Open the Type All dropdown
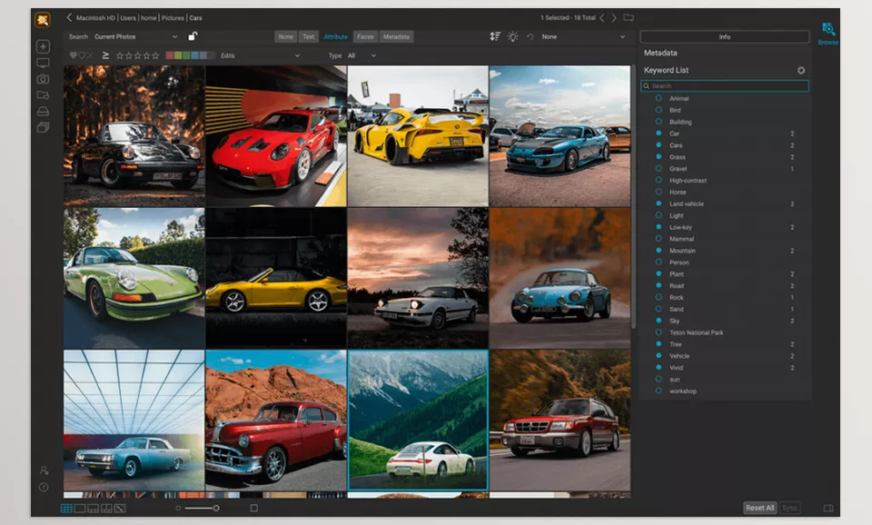 (x=362, y=55)
